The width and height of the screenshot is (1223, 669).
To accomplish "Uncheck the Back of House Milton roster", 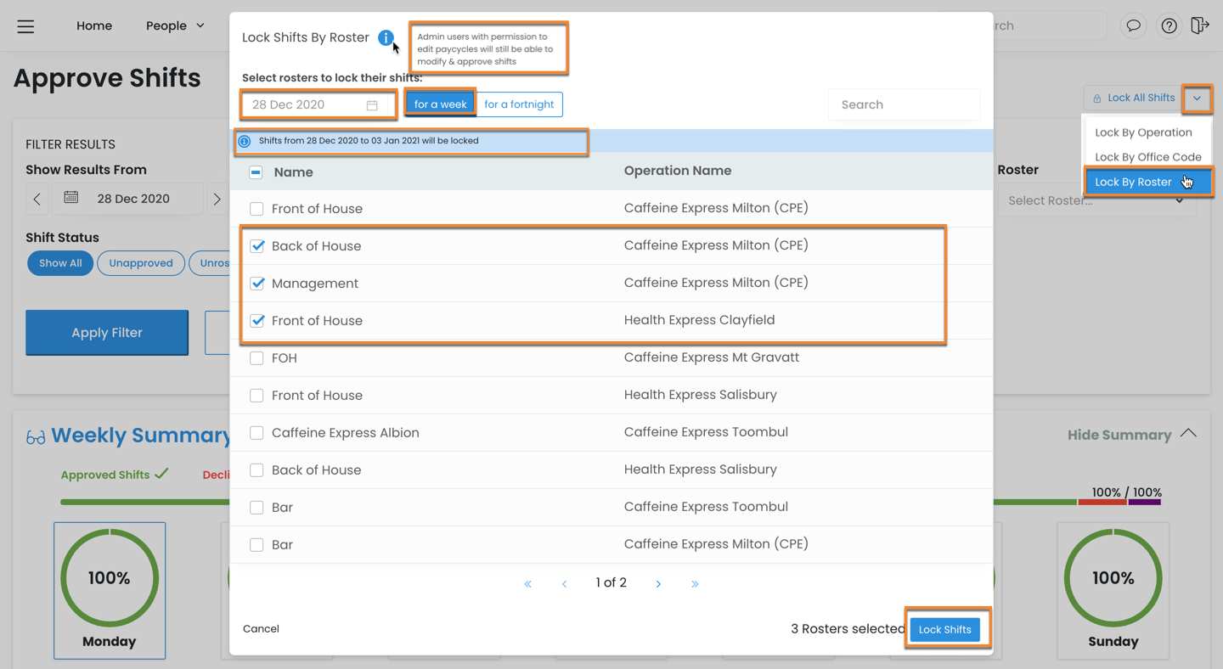I will click(x=257, y=246).
